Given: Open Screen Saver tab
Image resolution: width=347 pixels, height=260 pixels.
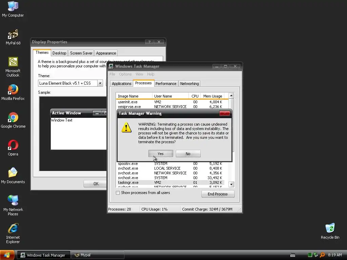Looking at the screenshot, I should (x=81, y=53).
